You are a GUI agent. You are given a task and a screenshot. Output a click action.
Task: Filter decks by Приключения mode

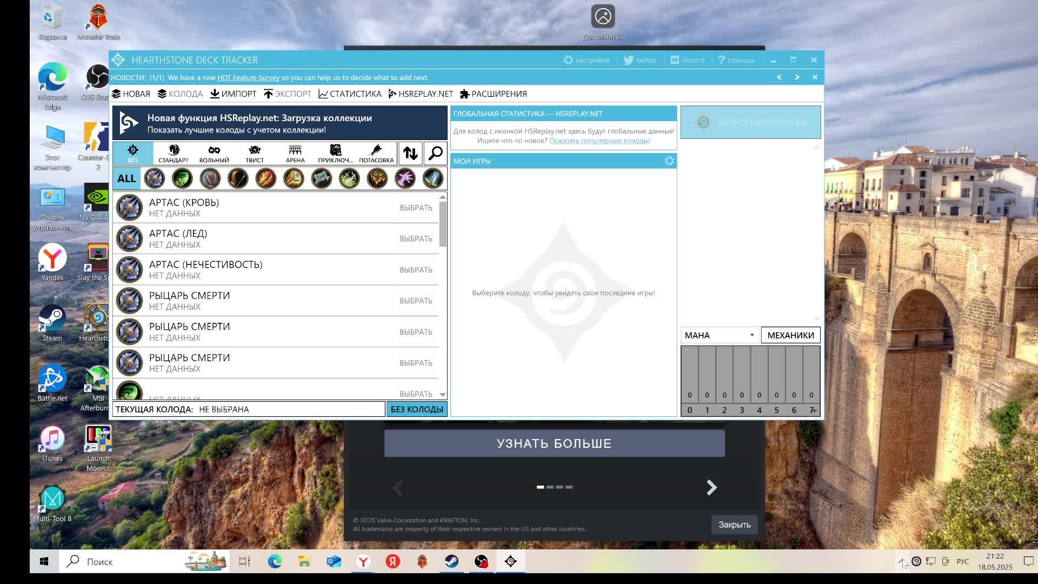pyautogui.click(x=336, y=154)
